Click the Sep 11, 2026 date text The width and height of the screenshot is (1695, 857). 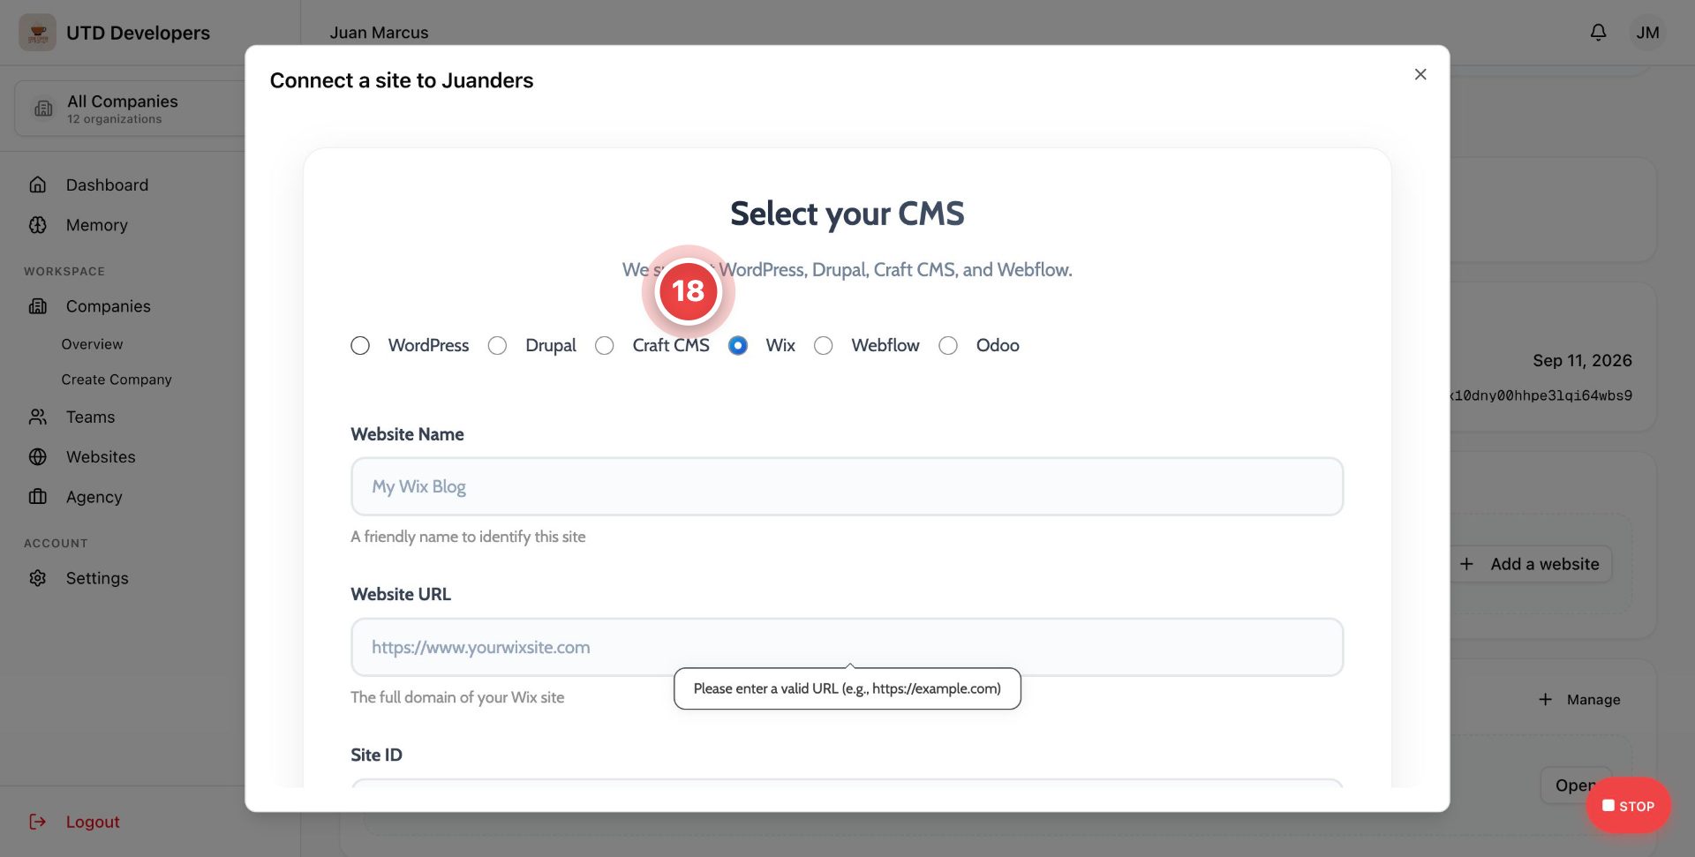[x=1582, y=360]
